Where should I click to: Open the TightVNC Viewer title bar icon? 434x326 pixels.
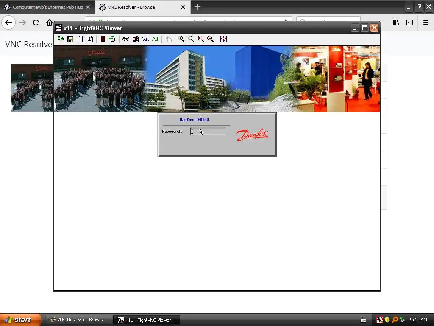click(58, 28)
